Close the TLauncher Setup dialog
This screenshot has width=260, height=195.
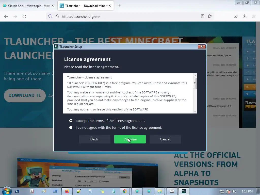click(202, 47)
